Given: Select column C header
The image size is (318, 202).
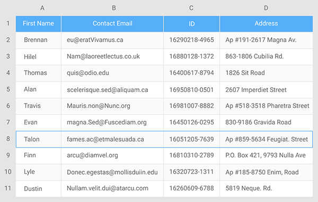Looking at the screenshot, I should [x=191, y=8].
